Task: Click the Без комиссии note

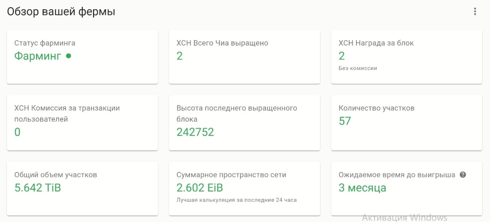Action: coord(358,68)
